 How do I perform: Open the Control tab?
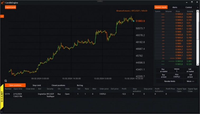coord(188,7)
